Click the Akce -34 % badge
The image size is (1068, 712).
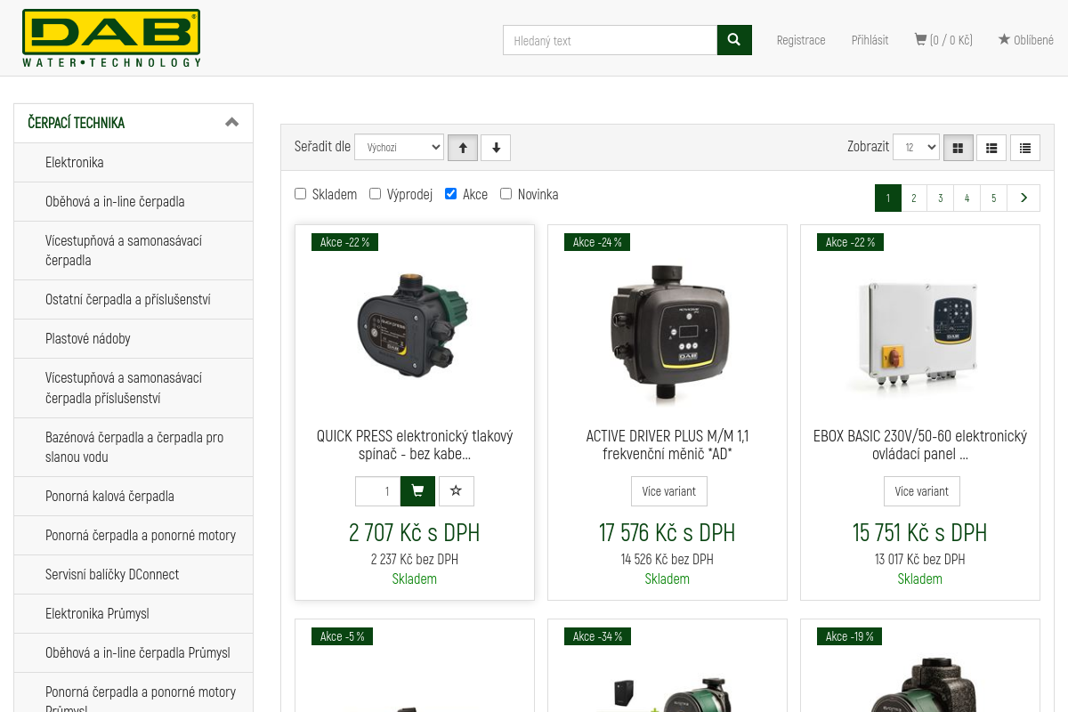coord(598,636)
